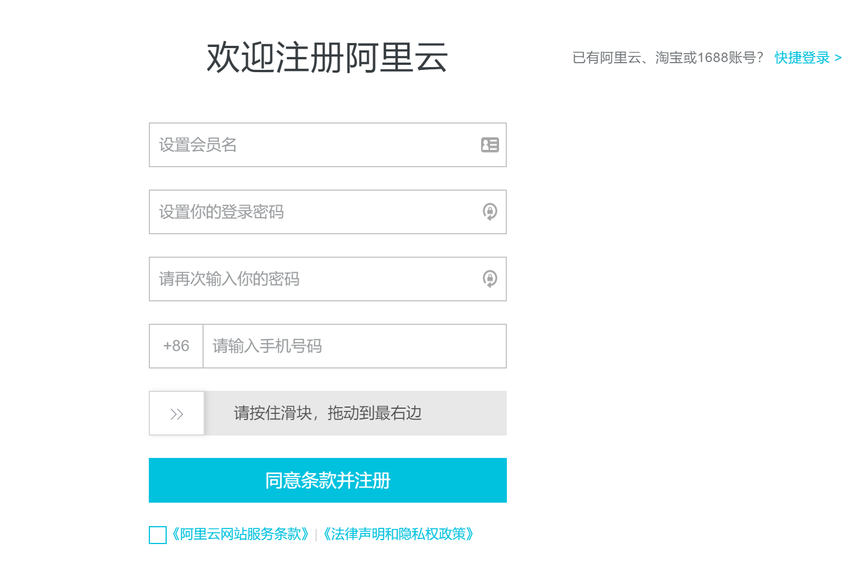Open 《法律声明和隐私权政策》 link
The width and height of the screenshot is (847, 572).
click(x=398, y=535)
